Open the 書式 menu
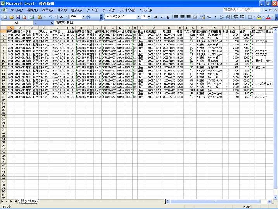The image size is (278, 209). (x=76, y=10)
